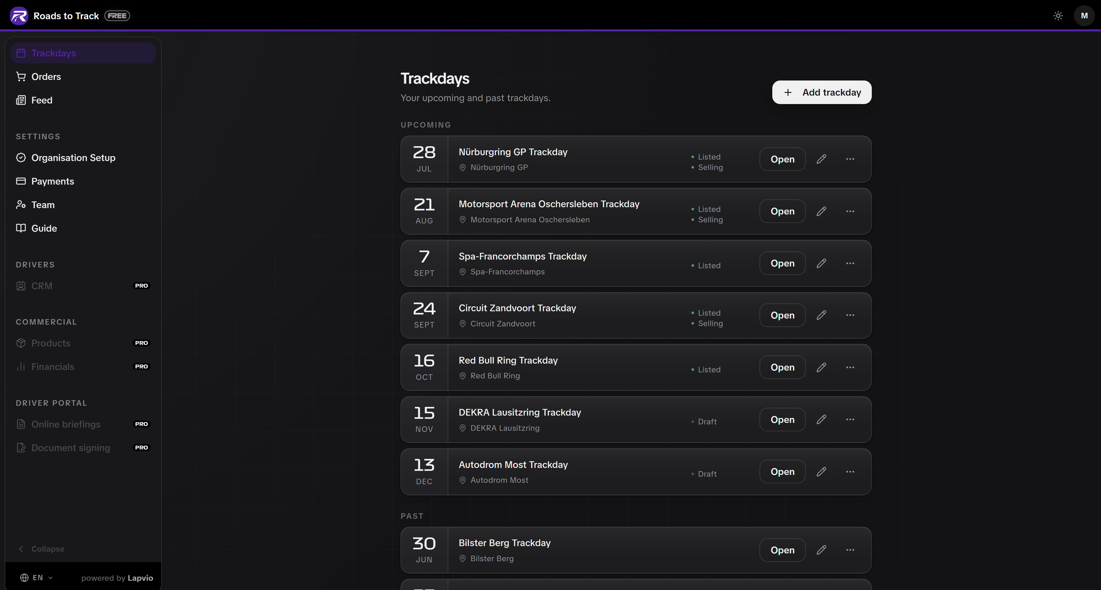Open more options for Nürburgring GP Trackday
The image size is (1101, 590).
coord(850,159)
